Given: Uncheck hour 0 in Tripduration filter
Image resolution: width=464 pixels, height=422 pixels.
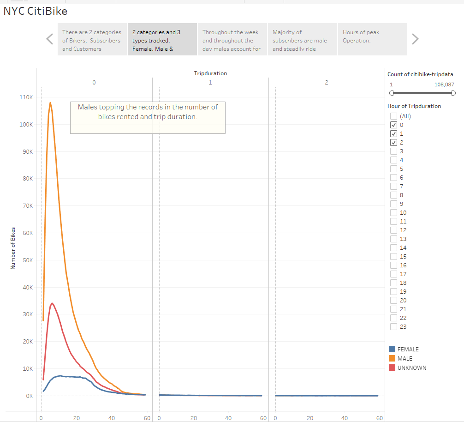Looking at the screenshot, I should point(393,125).
